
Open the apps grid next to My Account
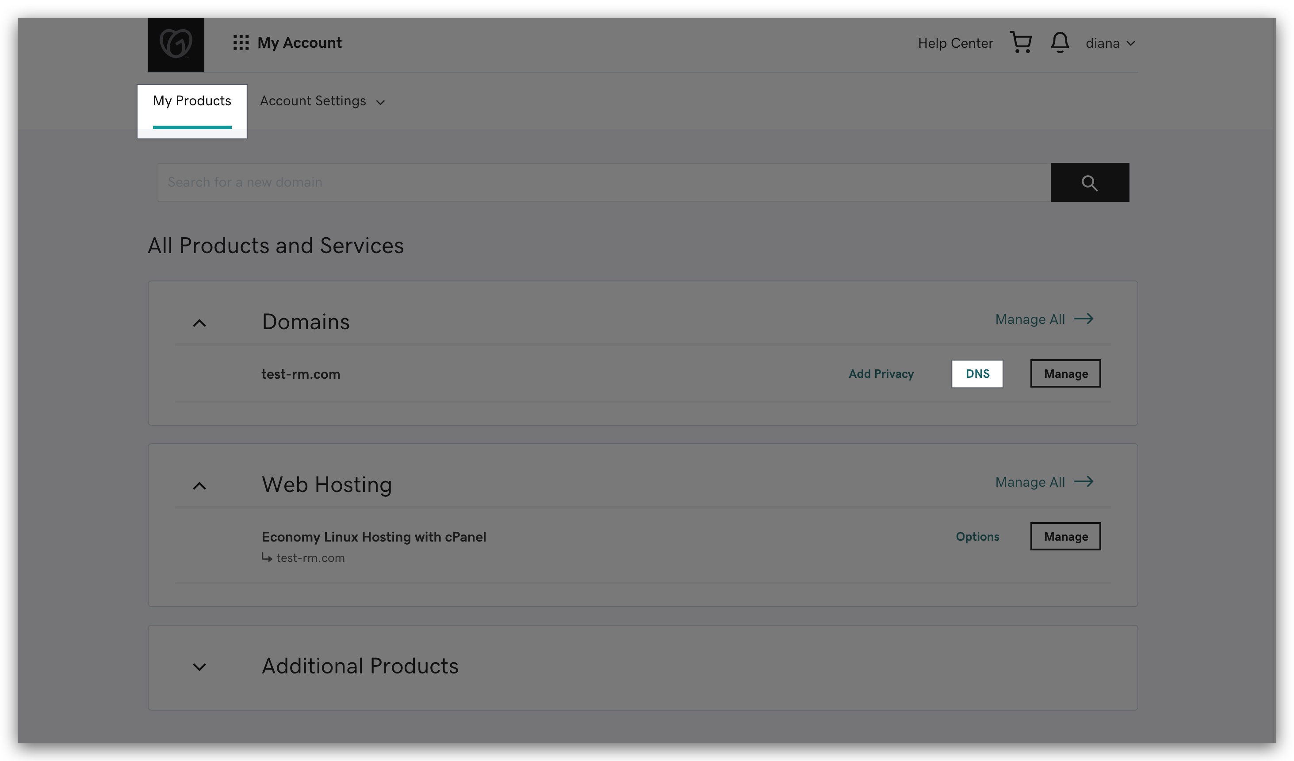pos(241,42)
